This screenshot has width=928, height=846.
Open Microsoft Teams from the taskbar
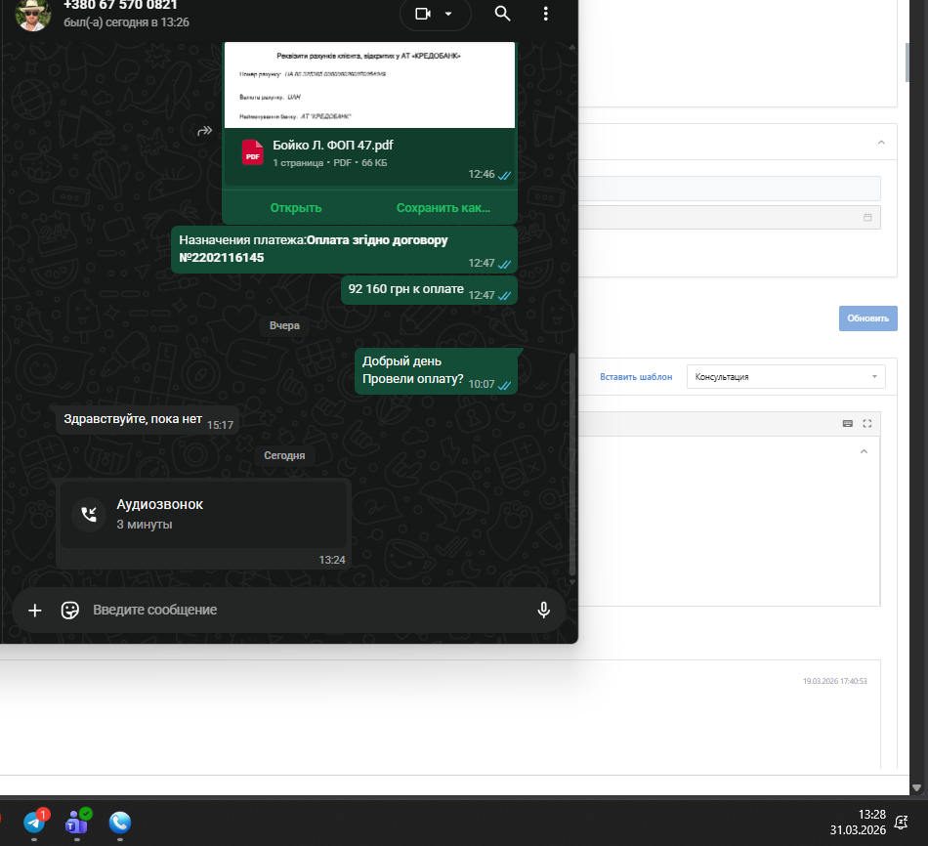point(77,823)
